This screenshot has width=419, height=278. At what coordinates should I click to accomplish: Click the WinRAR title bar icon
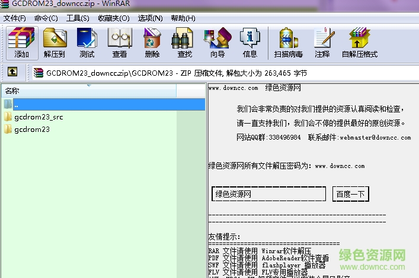5,4
